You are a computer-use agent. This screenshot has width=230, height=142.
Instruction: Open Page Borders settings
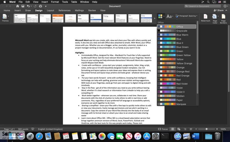[x=223, y=19]
